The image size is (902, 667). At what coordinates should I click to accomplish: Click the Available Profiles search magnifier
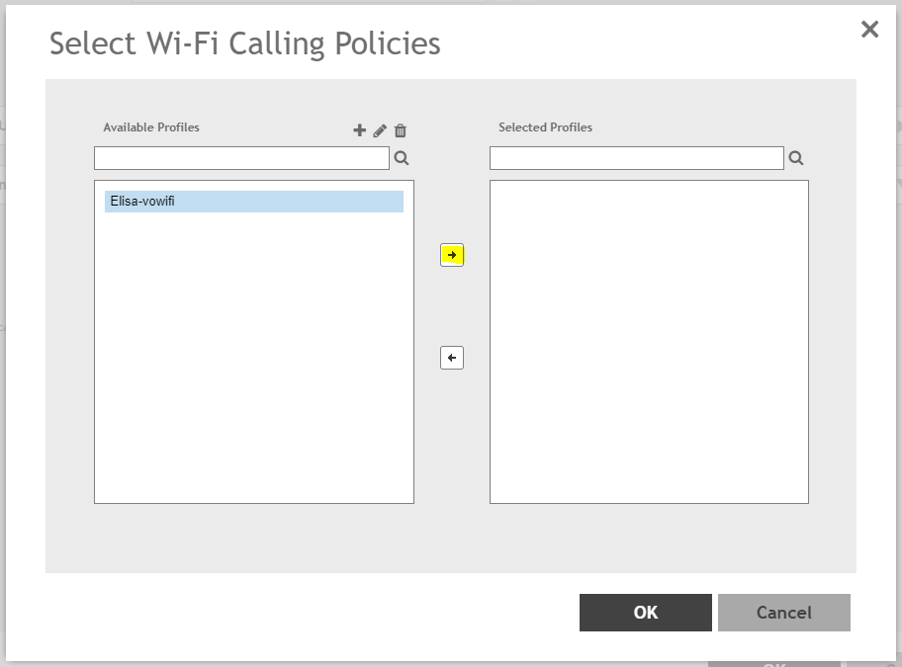click(402, 158)
